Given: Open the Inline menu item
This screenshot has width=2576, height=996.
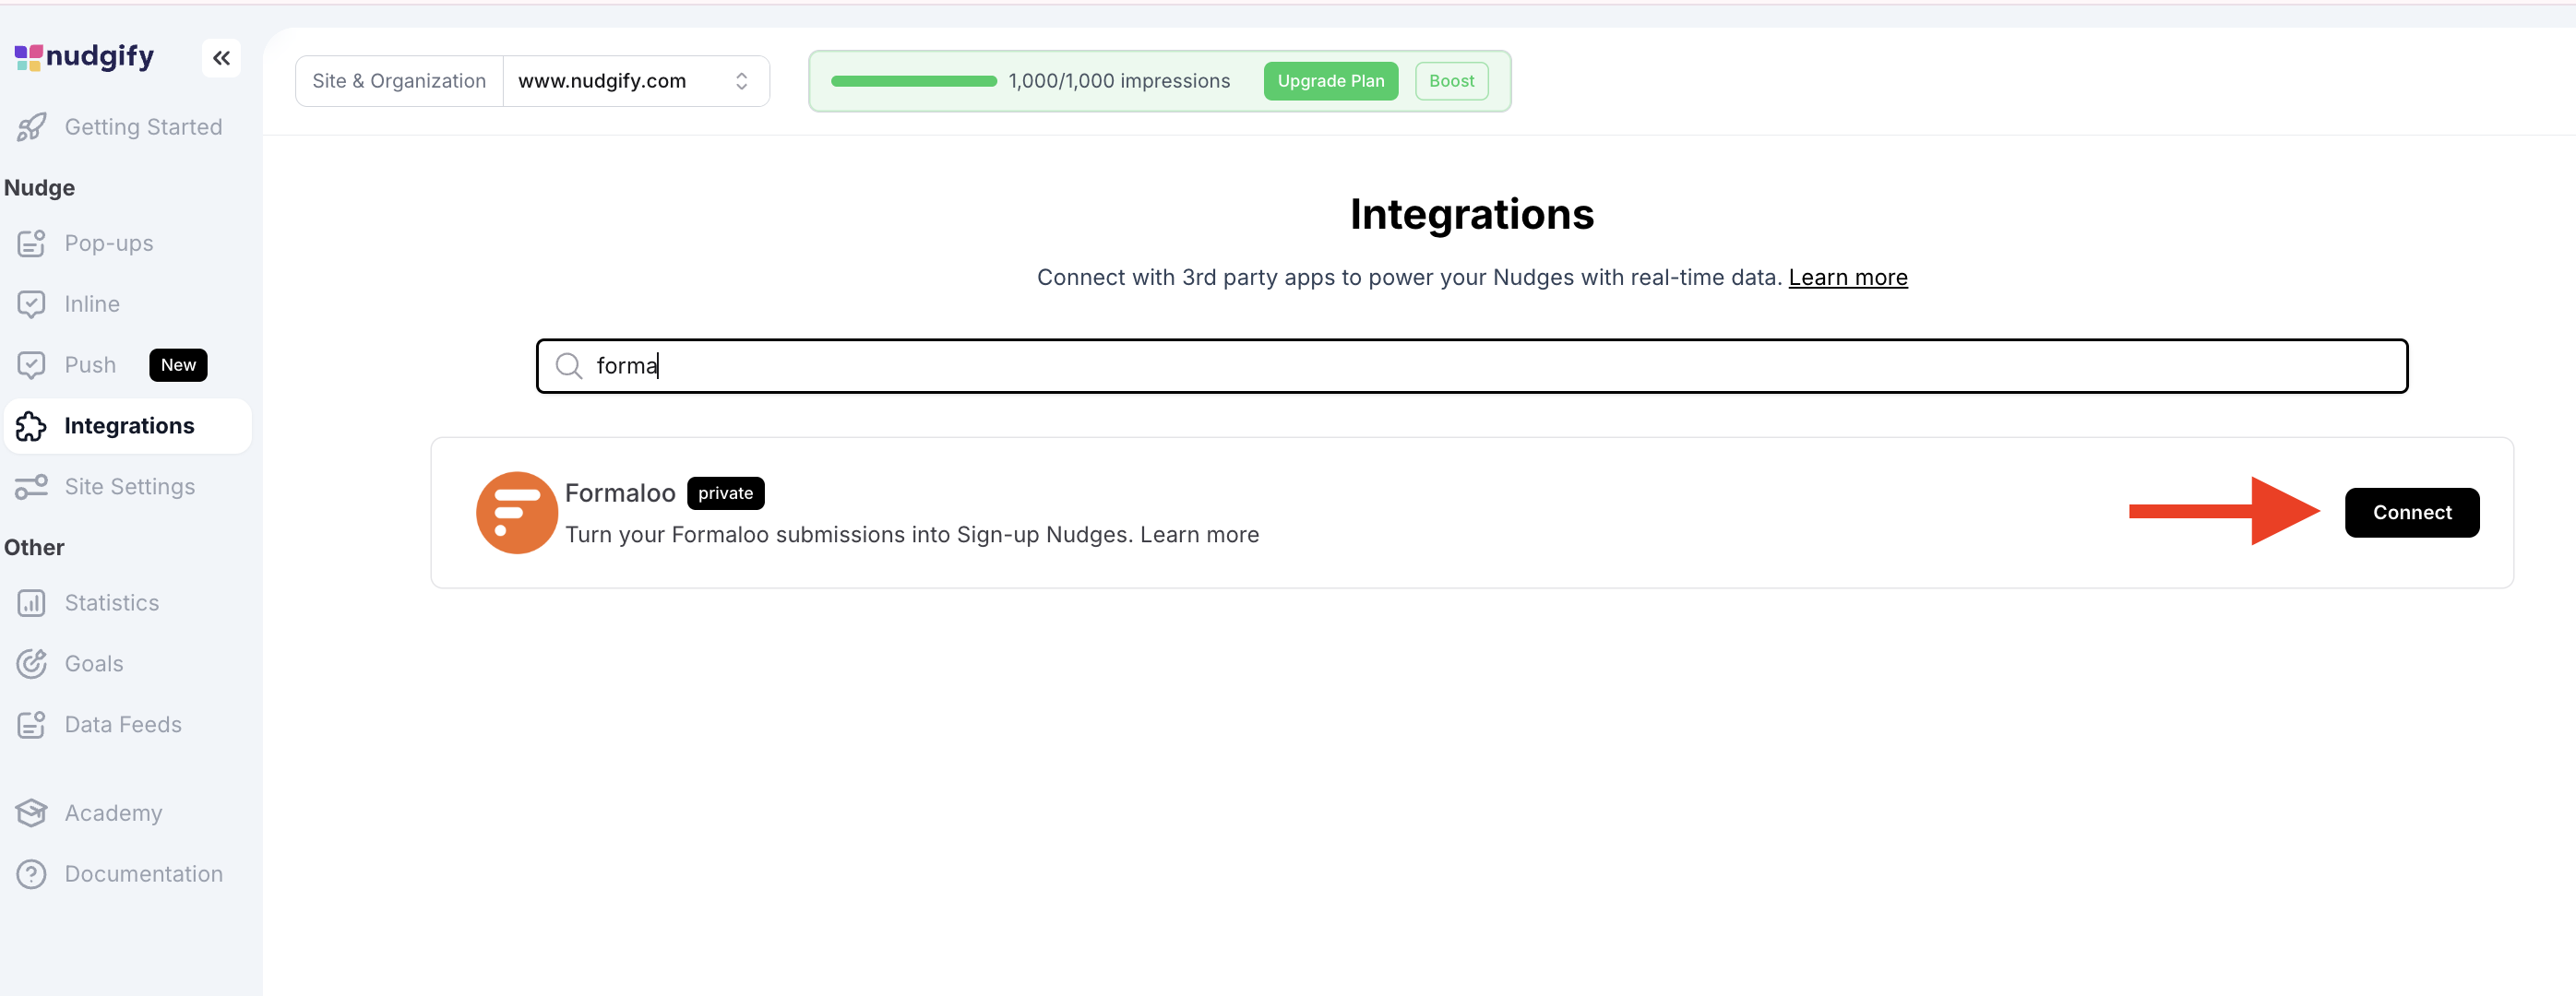Looking at the screenshot, I should point(92,304).
